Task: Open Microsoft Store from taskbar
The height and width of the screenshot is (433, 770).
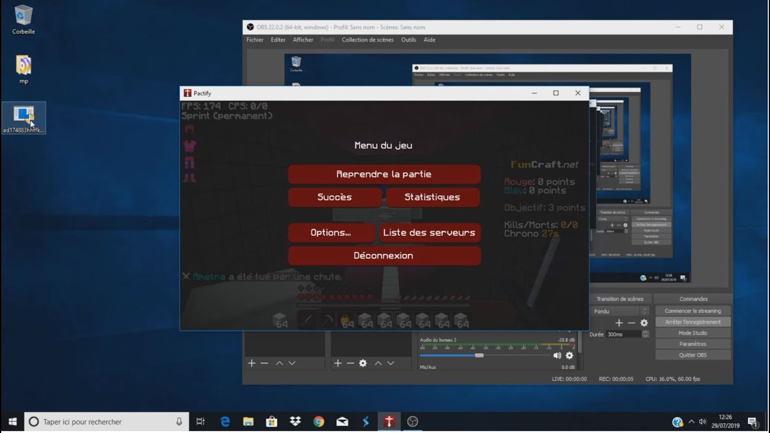Action: (272, 422)
